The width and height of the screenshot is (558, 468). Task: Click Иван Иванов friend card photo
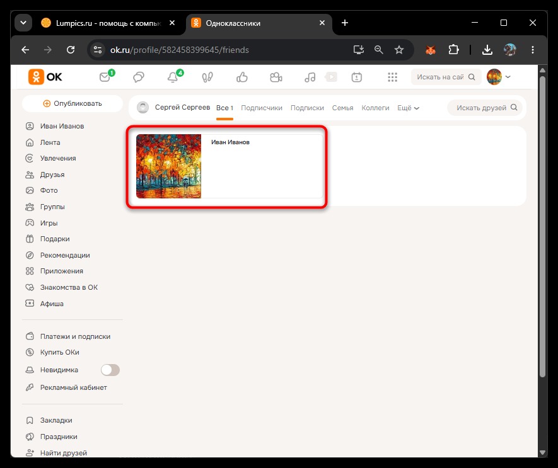point(169,166)
